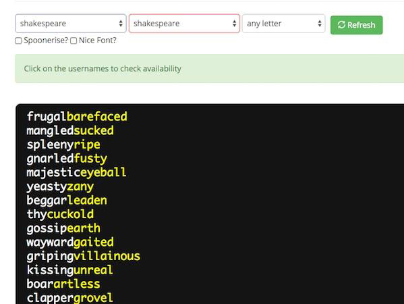Select the spleenyripe username
The image size is (404, 304).
tap(63, 145)
